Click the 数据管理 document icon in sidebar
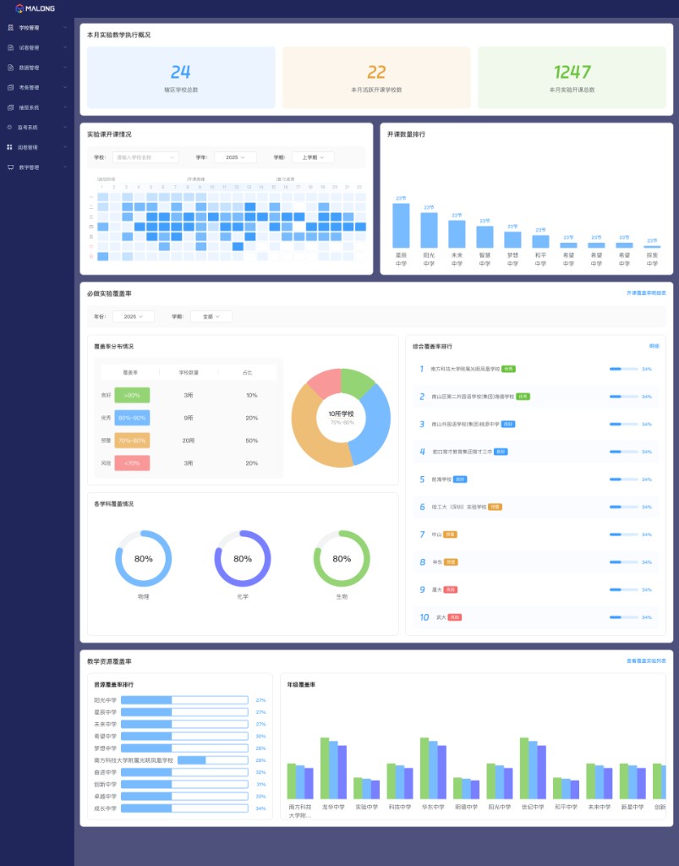 point(10,68)
